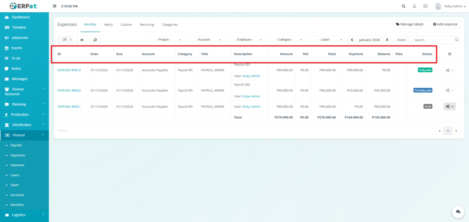Click the Add expense button
The image size is (469, 222).
point(445,24)
